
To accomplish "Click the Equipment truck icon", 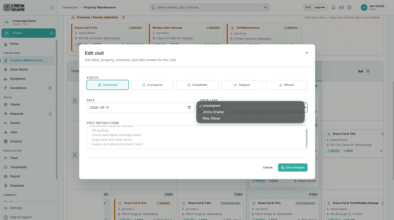I will coord(6,79).
